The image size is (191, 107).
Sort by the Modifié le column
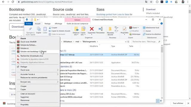pyautogui.click(x=94, y=46)
